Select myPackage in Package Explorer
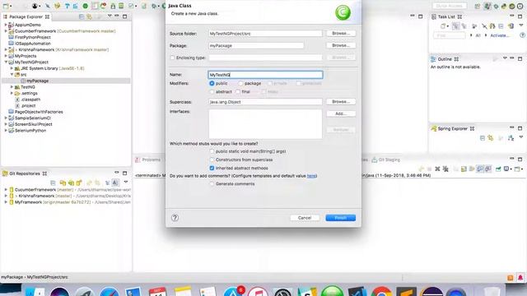Screen dimensions: 527x296 coord(37,81)
